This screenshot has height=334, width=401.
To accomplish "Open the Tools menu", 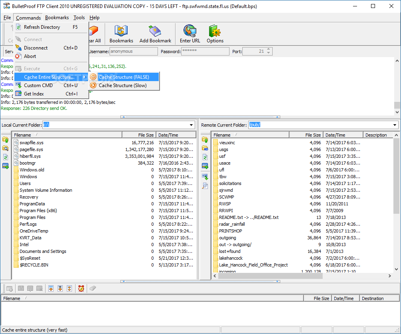I will (79, 18).
